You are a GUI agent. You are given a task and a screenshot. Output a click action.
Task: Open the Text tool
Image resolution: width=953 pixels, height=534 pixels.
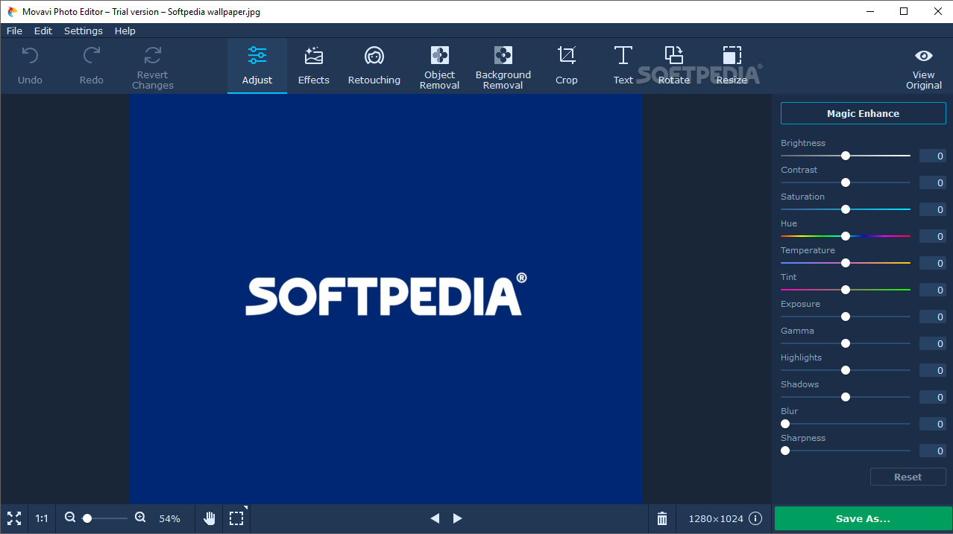(623, 66)
